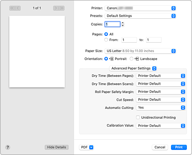Open the Presets Default Settings dropdown
This screenshot has width=192, height=155.
140,16
